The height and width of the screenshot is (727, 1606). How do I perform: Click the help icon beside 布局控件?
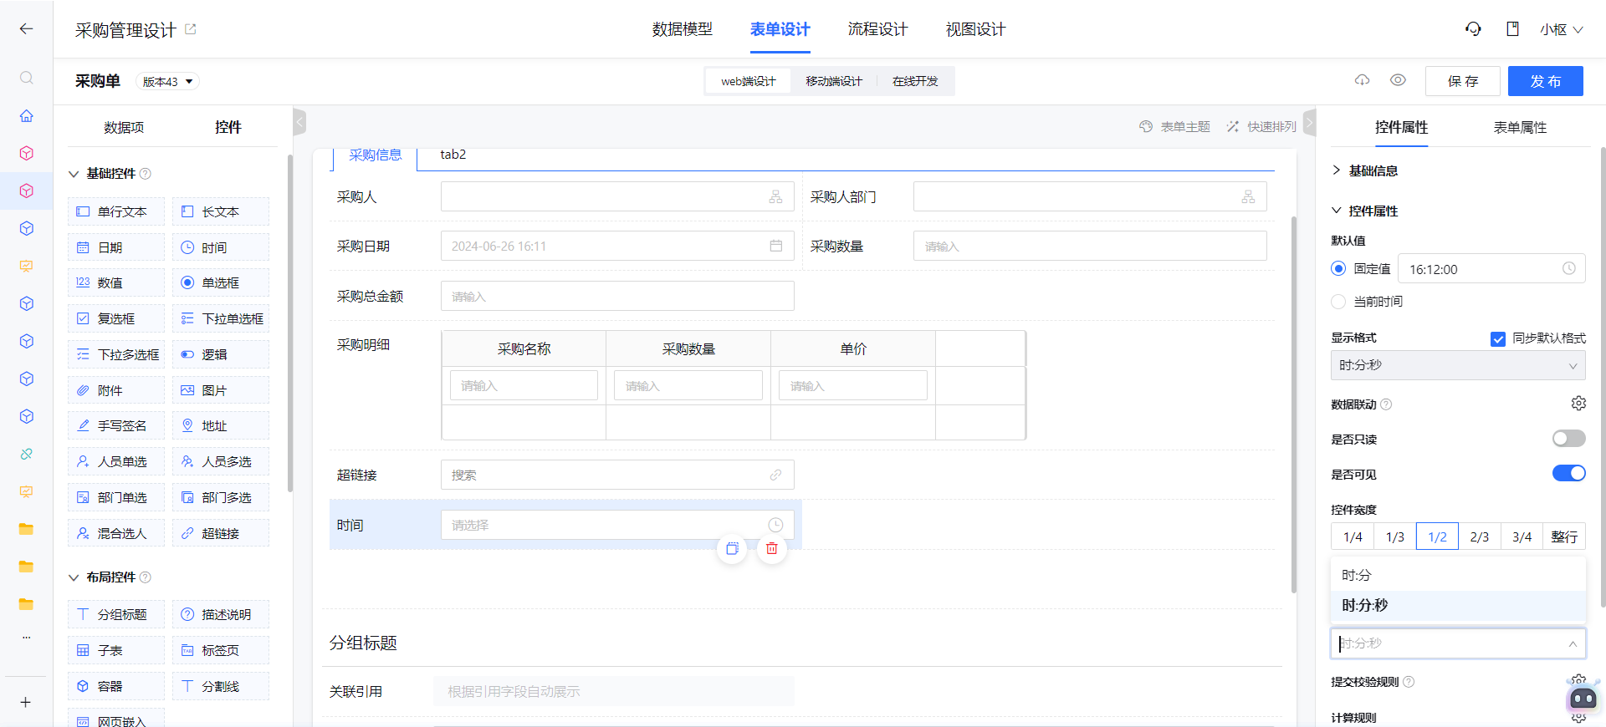[146, 577]
